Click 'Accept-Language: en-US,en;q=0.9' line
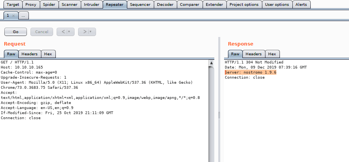The width and height of the screenshot is (349, 162). tap(37, 108)
